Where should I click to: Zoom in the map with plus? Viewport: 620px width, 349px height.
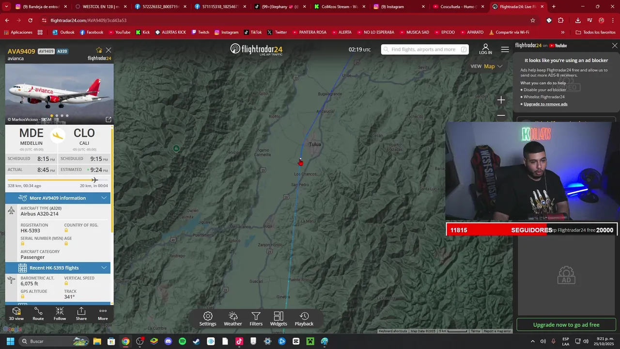coord(501,100)
